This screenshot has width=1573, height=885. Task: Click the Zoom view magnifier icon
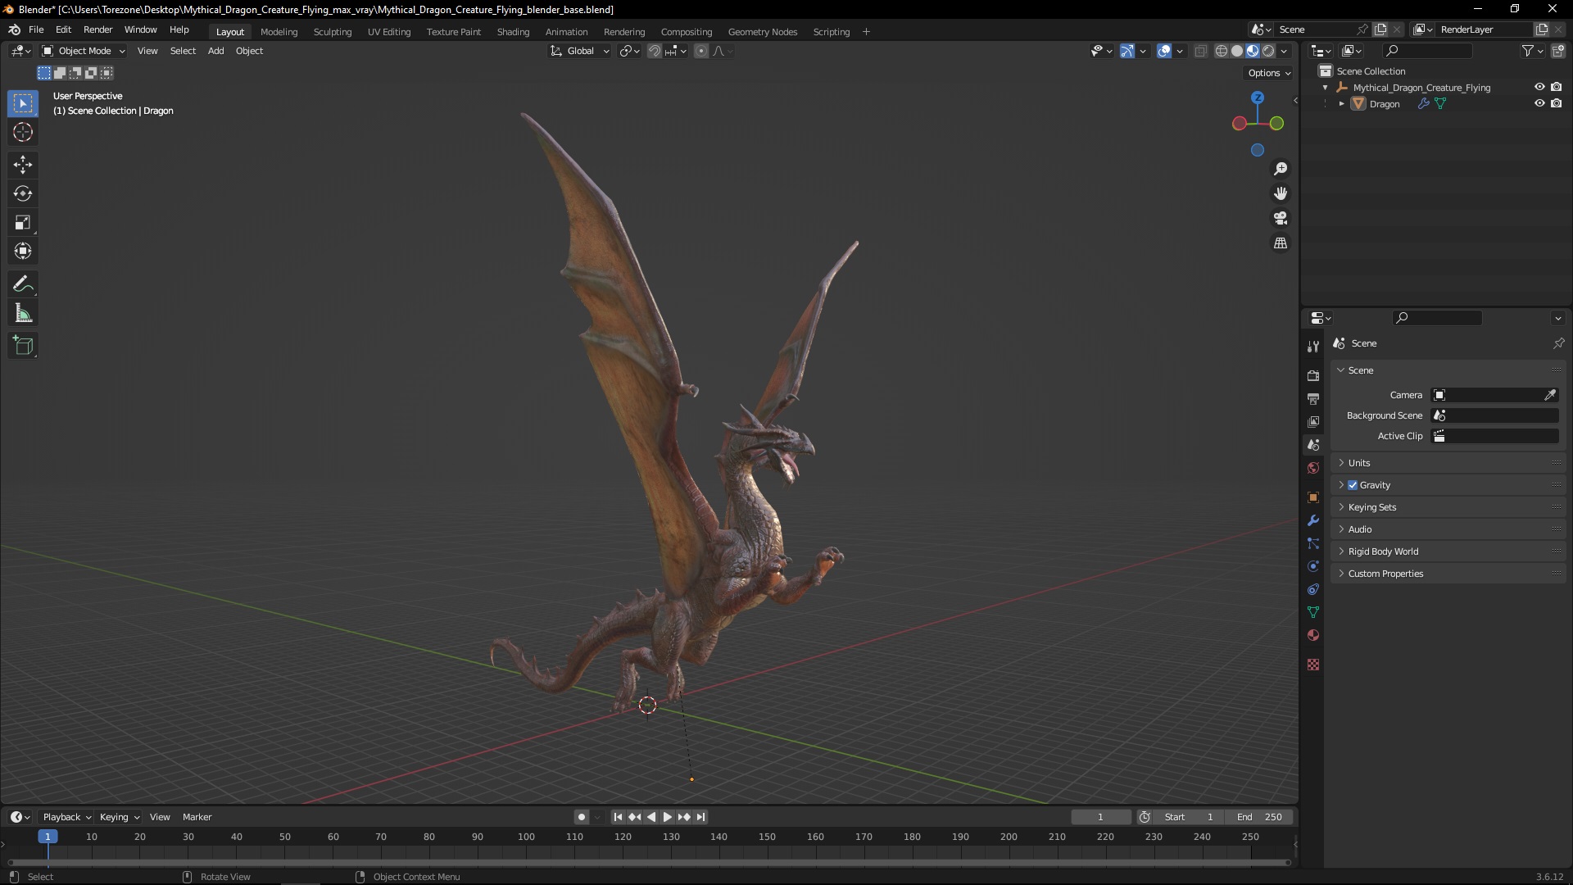tap(1281, 169)
